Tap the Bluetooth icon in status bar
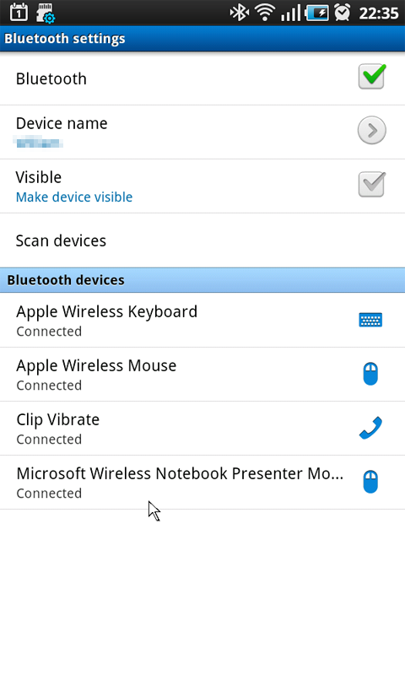This screenshot has height=691, width=405. (x=240, y=13)
